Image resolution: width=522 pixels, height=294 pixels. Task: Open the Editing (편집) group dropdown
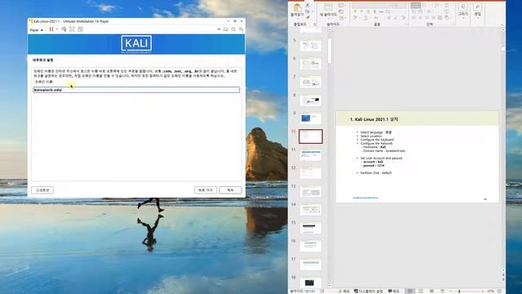[477, 10]
